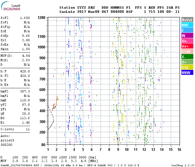Click the SAA0K_2017067084000.RSF file name
195x167 pixels.
point(20,165)
